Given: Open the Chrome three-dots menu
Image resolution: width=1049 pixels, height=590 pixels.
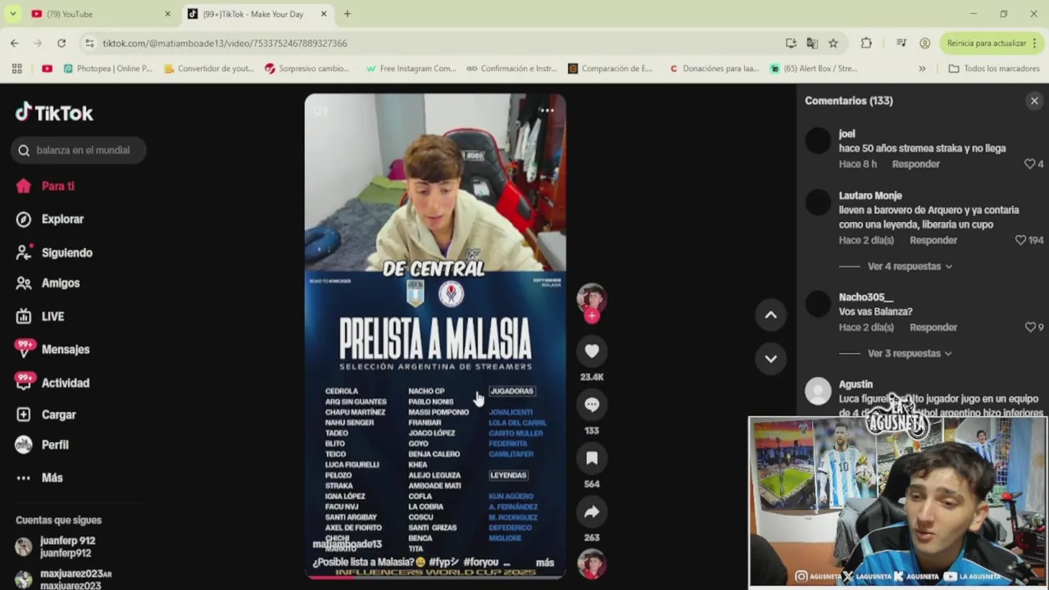Looking at the screenshot, I should pos(1035,43).
